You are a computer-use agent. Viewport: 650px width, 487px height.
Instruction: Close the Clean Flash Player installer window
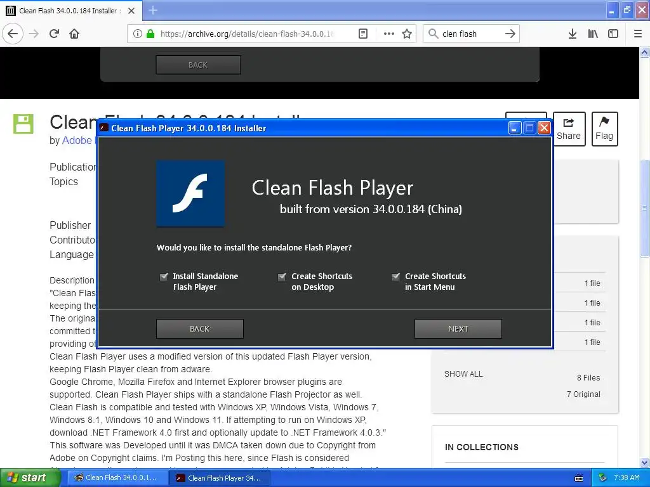tap(544, 128)
